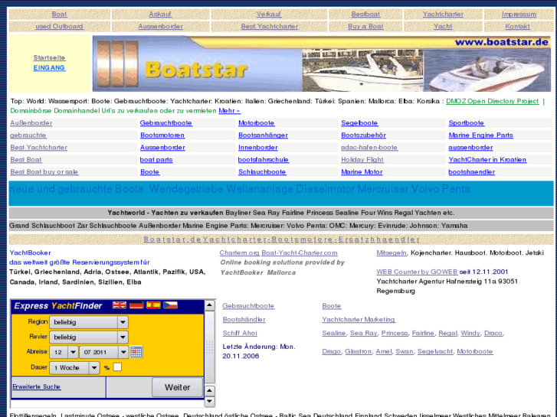Choose the Spanish flag language option
This screenshot has height=417, width=557.
pyautogui.click(x=153, y=305)
